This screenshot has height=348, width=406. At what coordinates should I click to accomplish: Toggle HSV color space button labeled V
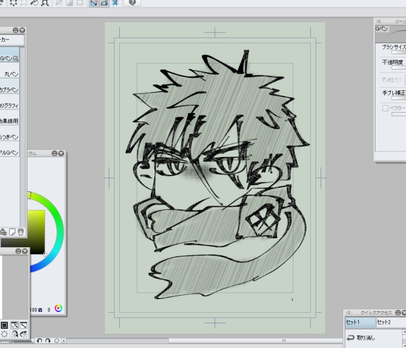(40, 310)
